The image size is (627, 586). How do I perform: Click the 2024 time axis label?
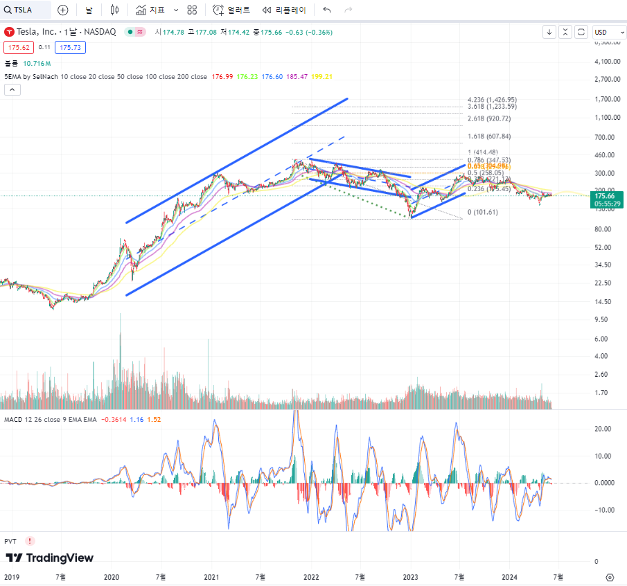click(x=509, y=577)
